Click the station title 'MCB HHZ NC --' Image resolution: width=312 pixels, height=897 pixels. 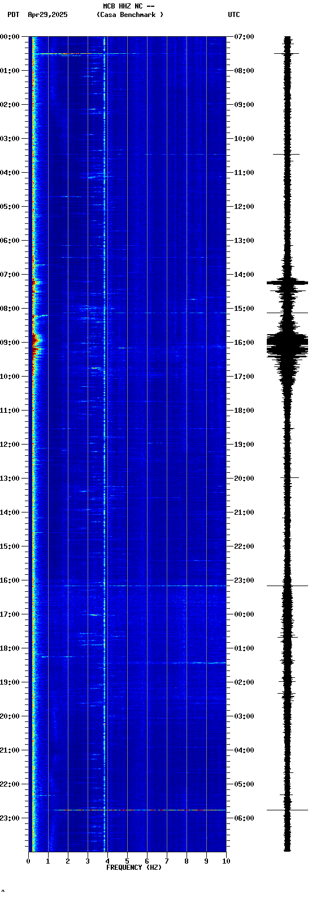pos(129,6)
